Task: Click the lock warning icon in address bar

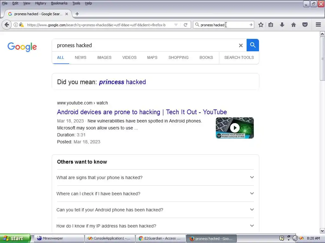Action: pos(21,25)
